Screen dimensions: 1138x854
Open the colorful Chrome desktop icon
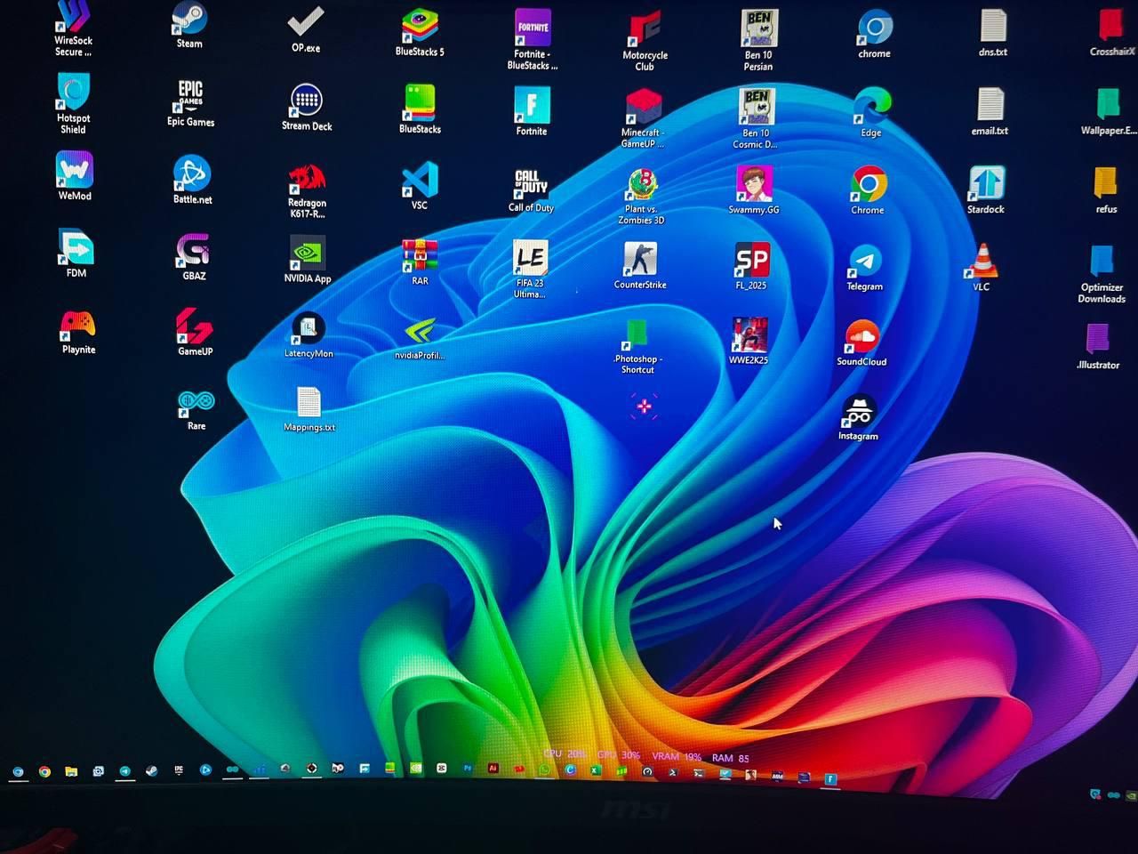click(868, 190)
